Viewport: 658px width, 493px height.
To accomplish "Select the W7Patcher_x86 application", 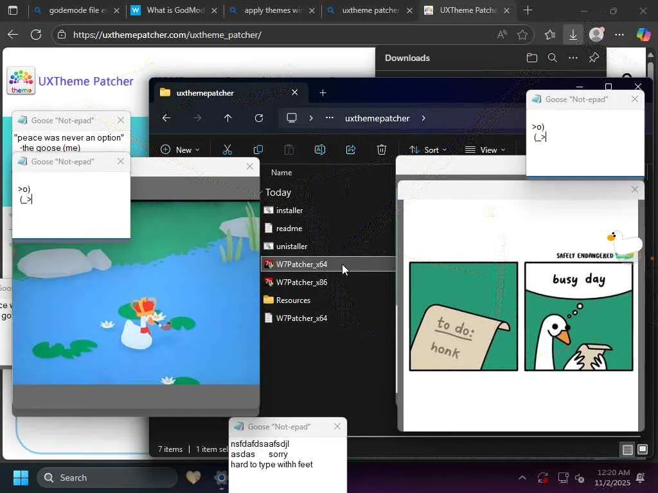I will click(328, 282).
